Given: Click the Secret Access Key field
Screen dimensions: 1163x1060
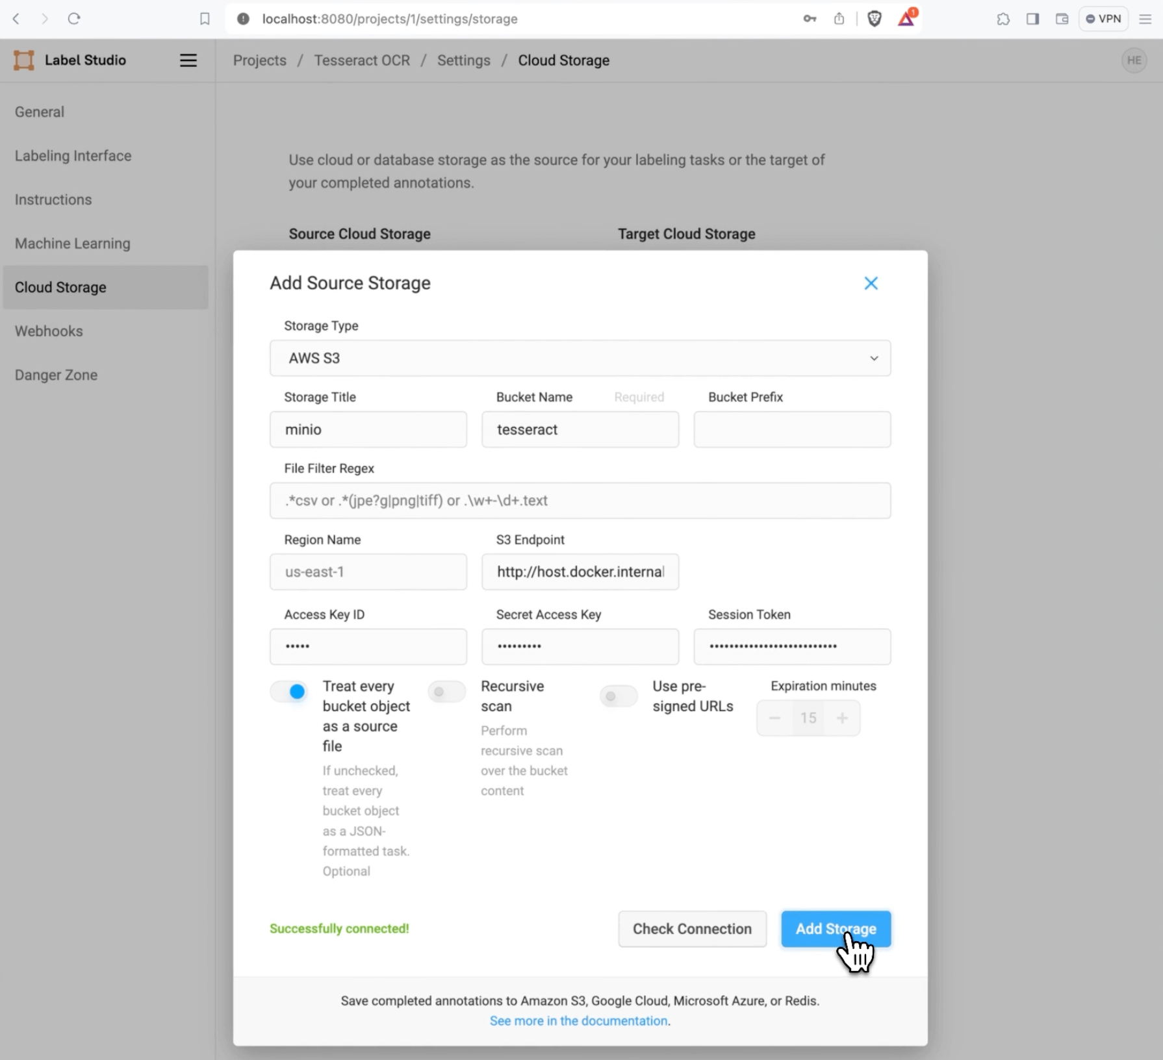Looking at the screenshot, I should pos(580,646).
